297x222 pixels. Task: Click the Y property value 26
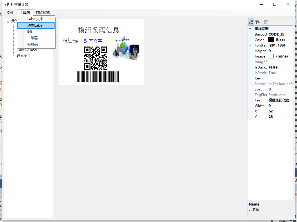click(280, 117)
